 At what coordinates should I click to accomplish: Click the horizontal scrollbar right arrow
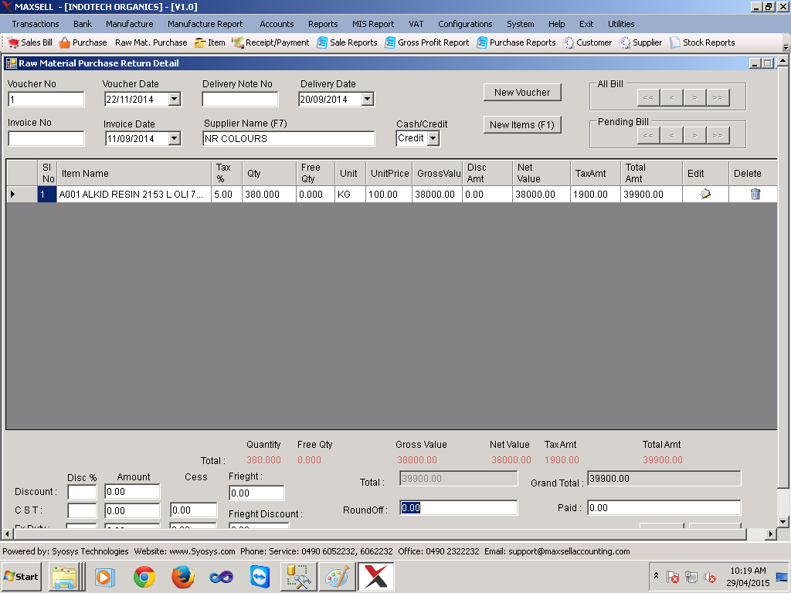[770, 534]
